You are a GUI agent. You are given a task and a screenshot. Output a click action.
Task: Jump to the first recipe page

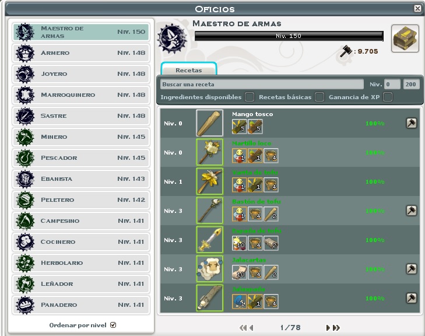tap(243, 328)
